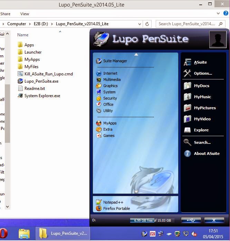The height and width of the screenshot is (241, 230).
Task: Close the Lupo PenSuite menu with X button
Action: click(214, 220)
